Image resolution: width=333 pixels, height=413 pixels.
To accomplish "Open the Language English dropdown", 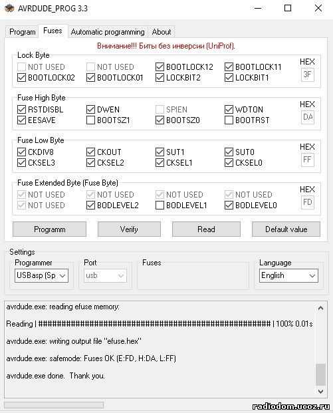I will (288, 275).
